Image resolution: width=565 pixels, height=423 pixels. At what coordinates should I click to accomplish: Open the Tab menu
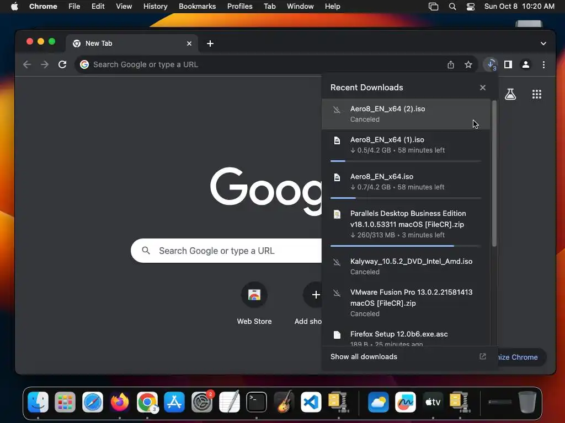pyautogui.click(x=269, y=7)
